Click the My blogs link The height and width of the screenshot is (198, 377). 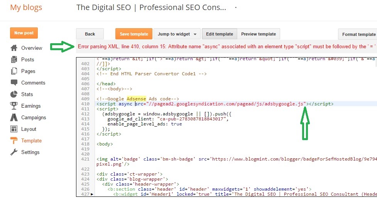click(26, 7)
